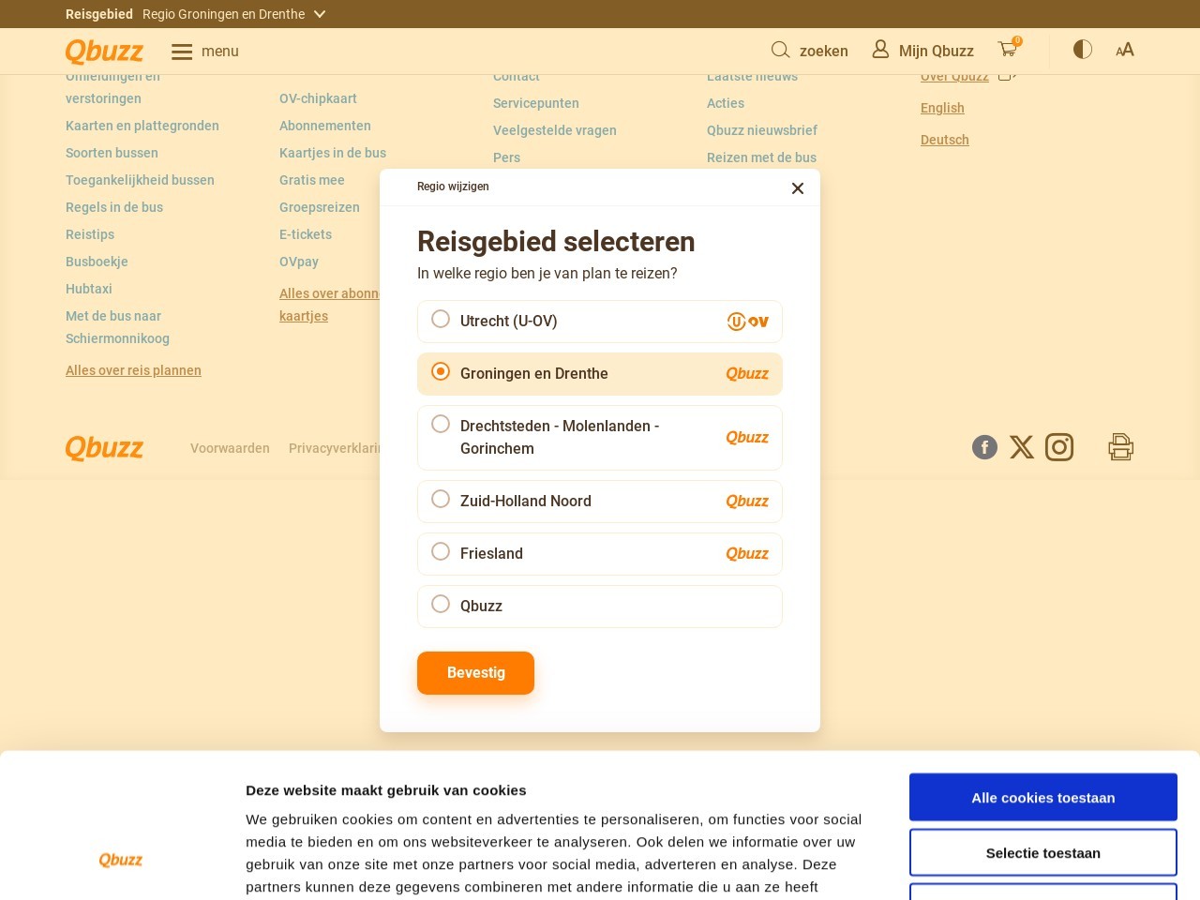Viewport: 1200px width, 900px height.
Task: Click the Qbuzz logo in Groningen en Drenthe row
Action: tap(747, 374)
